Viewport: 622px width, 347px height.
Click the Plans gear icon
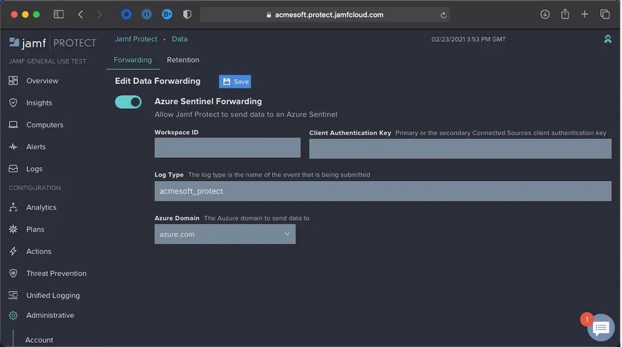(x=13, y=229)
